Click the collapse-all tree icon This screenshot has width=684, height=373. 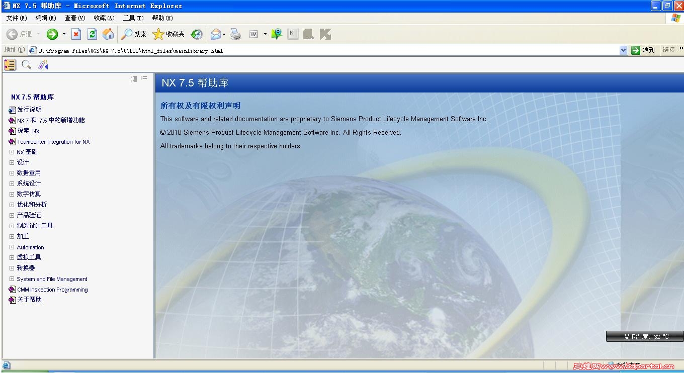pyautogui.click(x=144, y=78)
